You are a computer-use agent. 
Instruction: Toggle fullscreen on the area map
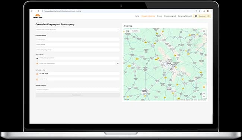(204, 31)
